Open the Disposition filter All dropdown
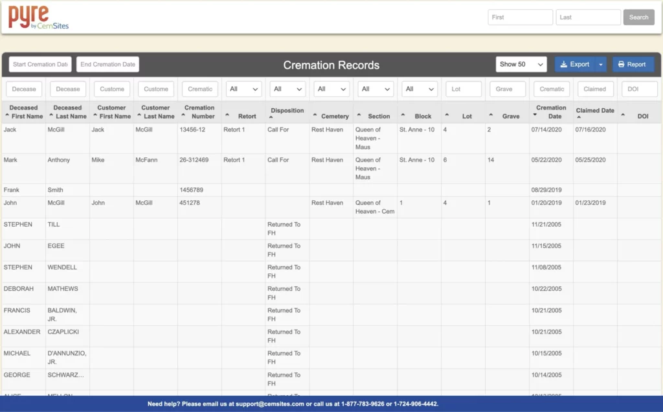This screenshot has height=412, width=663. point(288,89)
